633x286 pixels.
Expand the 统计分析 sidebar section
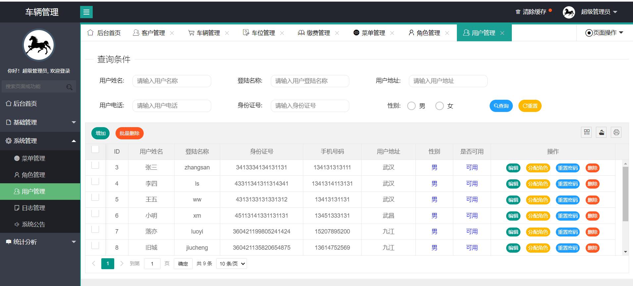(40, 242)
